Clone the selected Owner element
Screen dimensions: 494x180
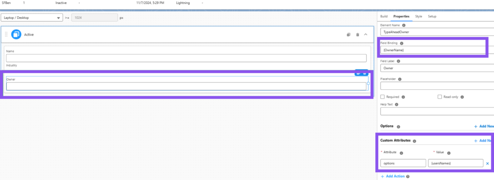(358, 73)
